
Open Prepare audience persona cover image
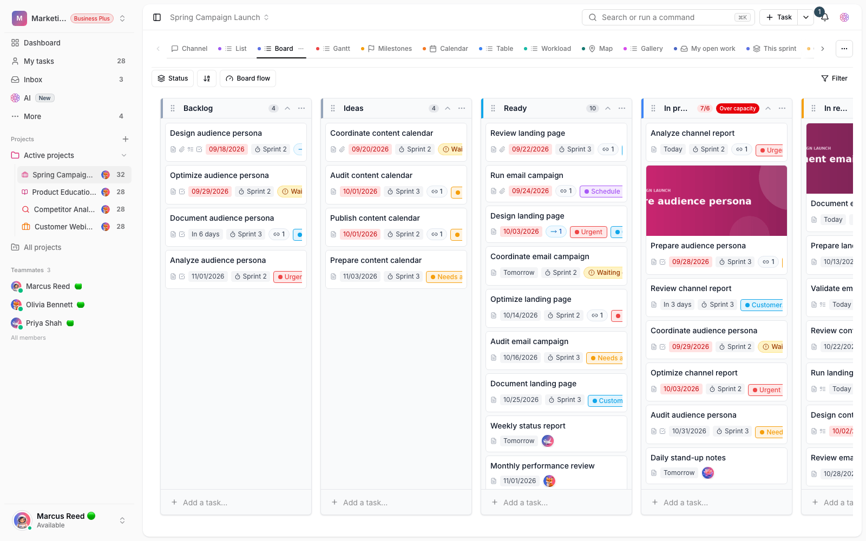[x=717, y=201]
